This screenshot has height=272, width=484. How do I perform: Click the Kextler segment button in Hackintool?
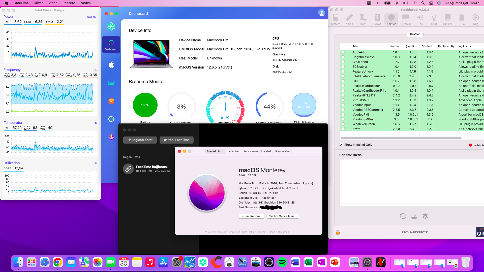pos(415,34)
